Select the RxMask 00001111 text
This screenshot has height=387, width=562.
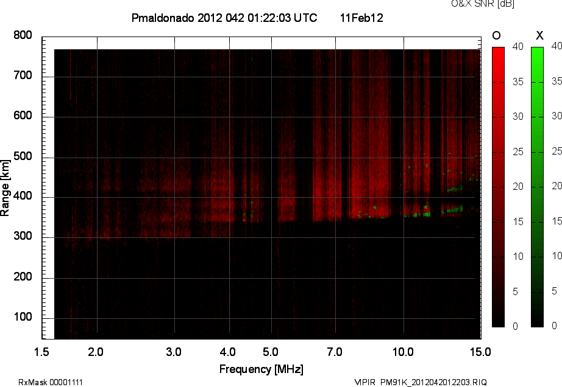pos(51,382)
